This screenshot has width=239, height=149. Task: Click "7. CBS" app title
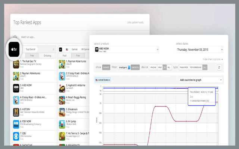click(23, 133)
